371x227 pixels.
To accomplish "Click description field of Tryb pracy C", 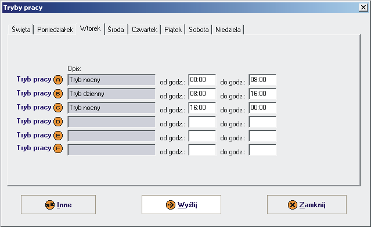I will click(111, 108).
